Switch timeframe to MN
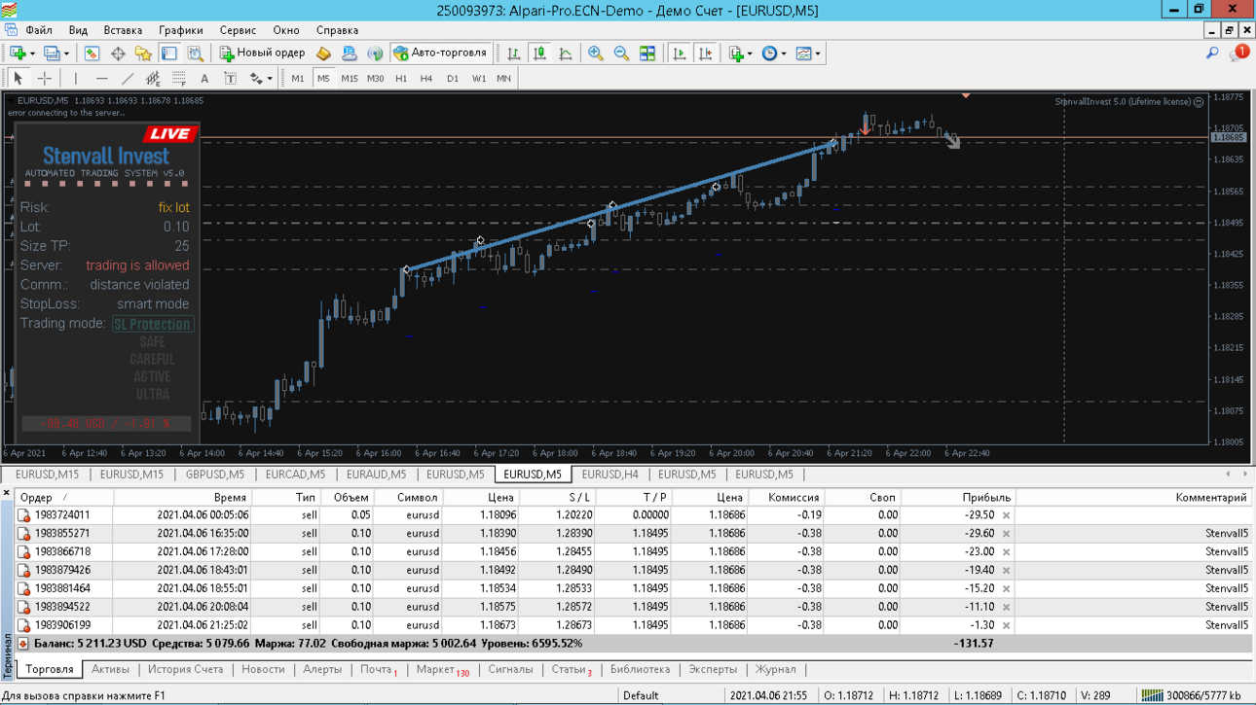The image size is (1256, 705). tap(503, 78)
